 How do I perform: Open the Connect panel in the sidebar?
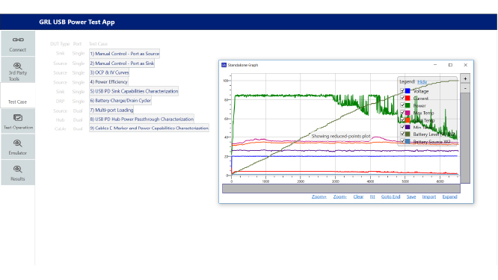(18, 43)
